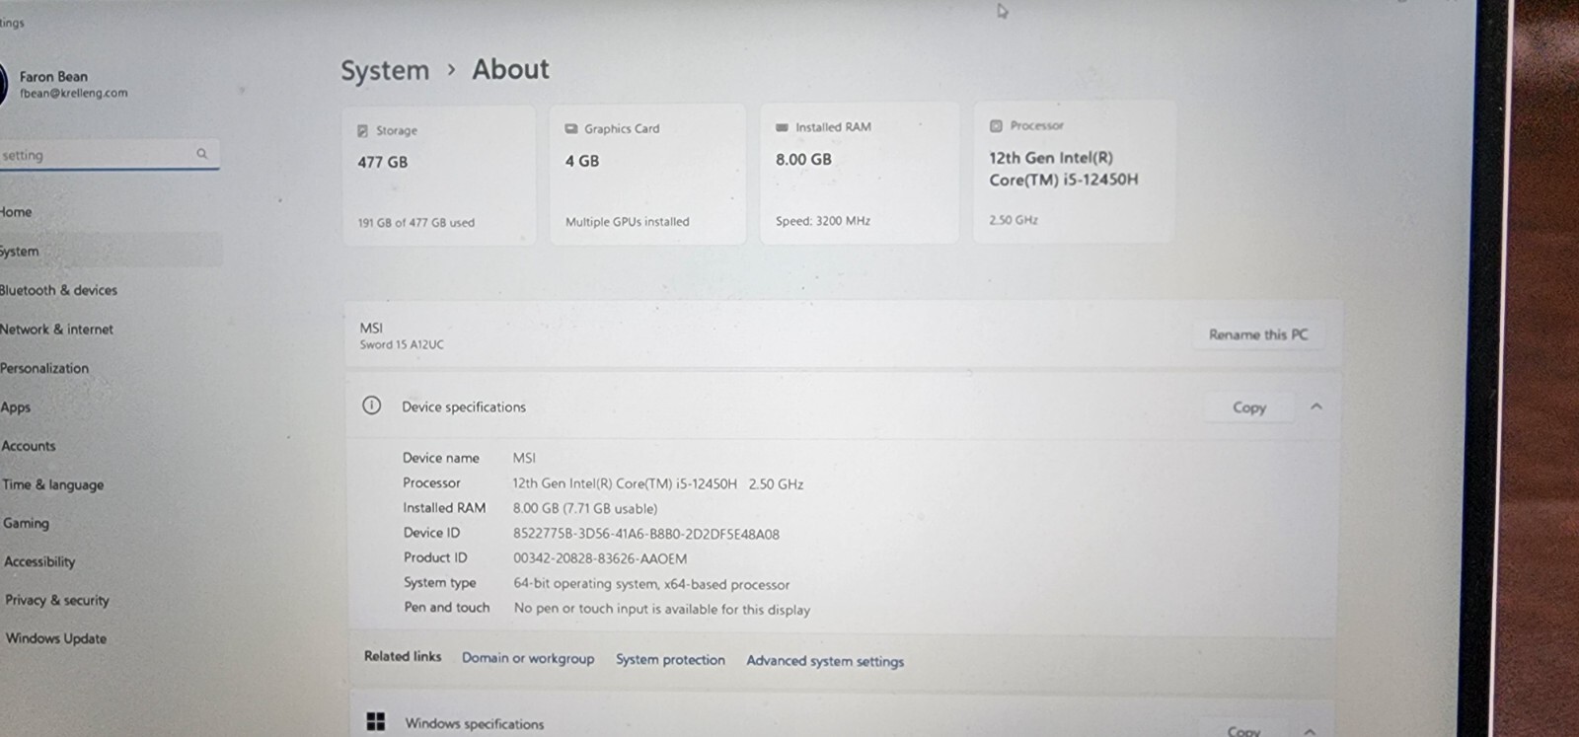Click the 'No pen or touch input' text
Image resolution: width=1579 pixels, height=737 pixels.
[x=662, y=609]
